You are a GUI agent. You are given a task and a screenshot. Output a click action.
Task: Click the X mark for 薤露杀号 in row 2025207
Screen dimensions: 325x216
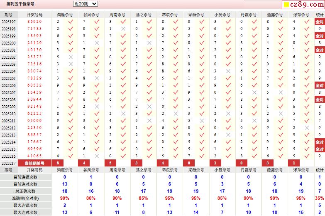point(281,92)
